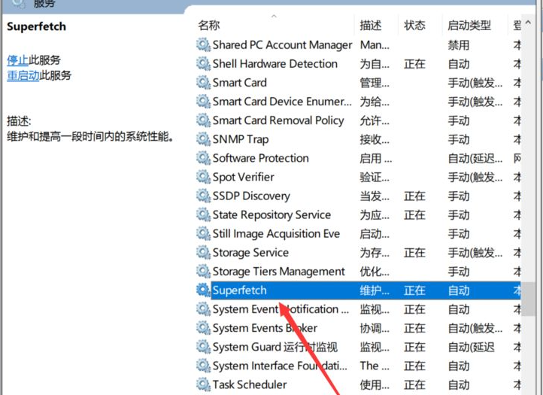Click the Task Scheduler service gear icon
Viewport: 543px width, 395px height.
point(203,384)
